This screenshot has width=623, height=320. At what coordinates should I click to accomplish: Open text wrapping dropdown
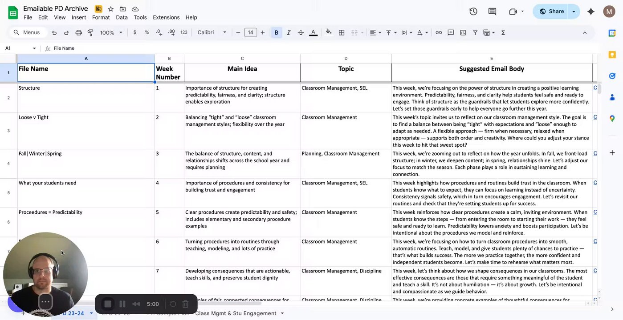point(406,32)
